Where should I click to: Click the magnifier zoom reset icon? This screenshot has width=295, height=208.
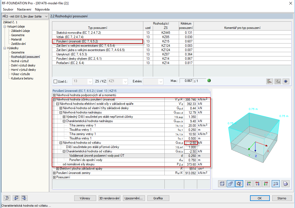click(239, 184)
